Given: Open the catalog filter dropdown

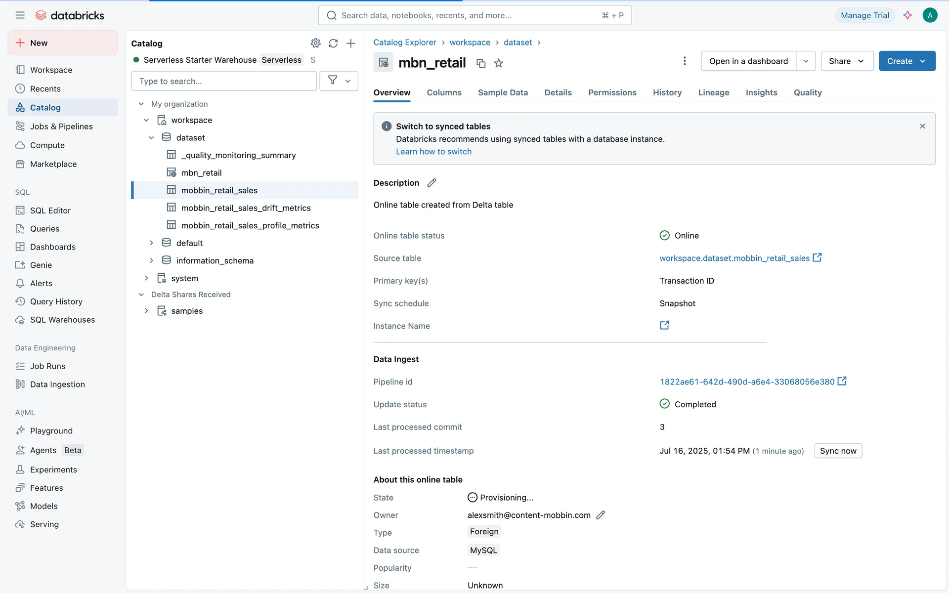Looking at the screenshot, I should [339, 81].
